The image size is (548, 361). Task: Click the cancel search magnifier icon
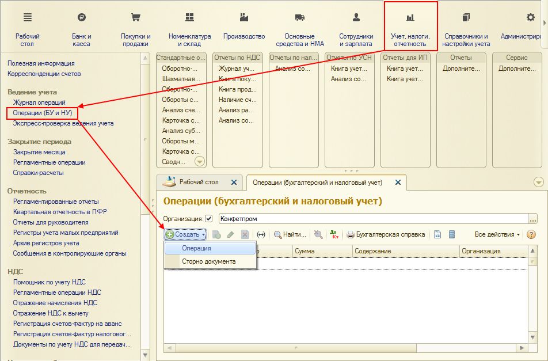[x=318, y=234]
